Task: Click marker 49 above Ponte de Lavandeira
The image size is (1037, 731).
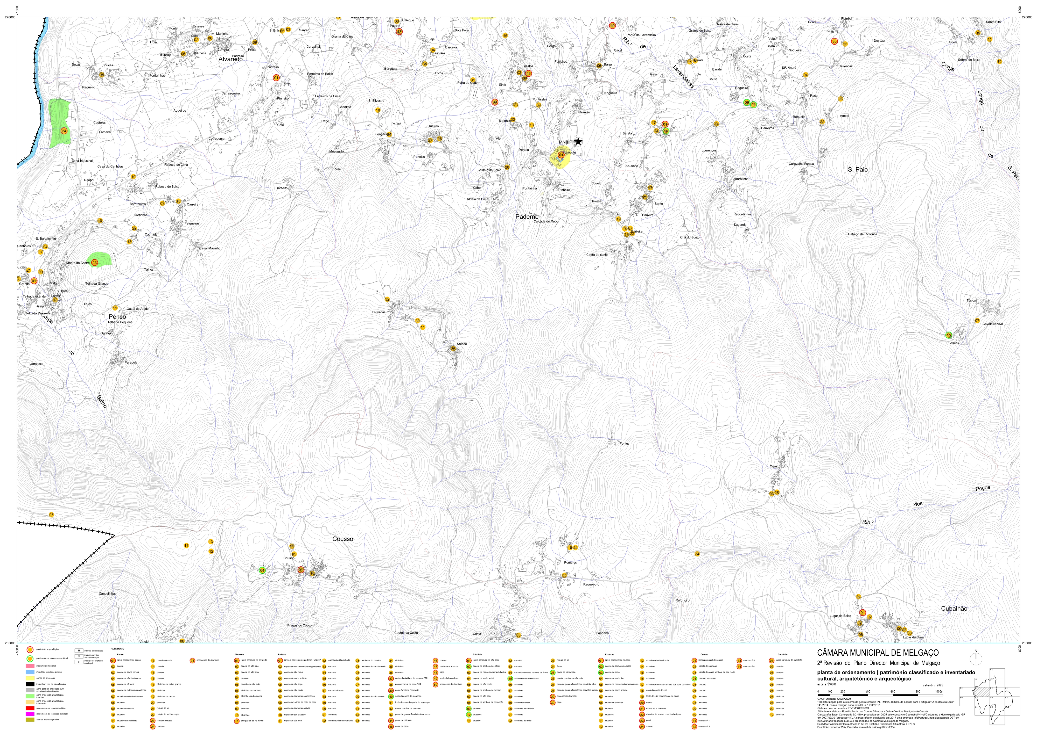Action: point(612,26)
